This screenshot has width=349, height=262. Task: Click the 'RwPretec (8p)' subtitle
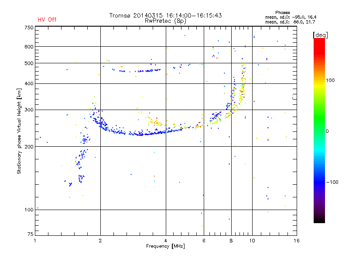pyautogui.click(x=165, y=21)
